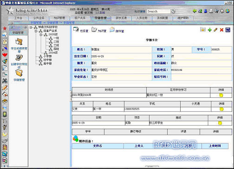Select 二班 in the class tree
234x169 pixels.
(56, 42)
